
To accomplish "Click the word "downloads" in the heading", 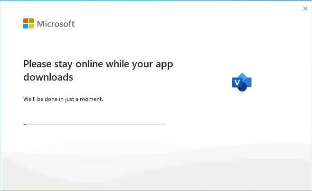I will [48, 77].
